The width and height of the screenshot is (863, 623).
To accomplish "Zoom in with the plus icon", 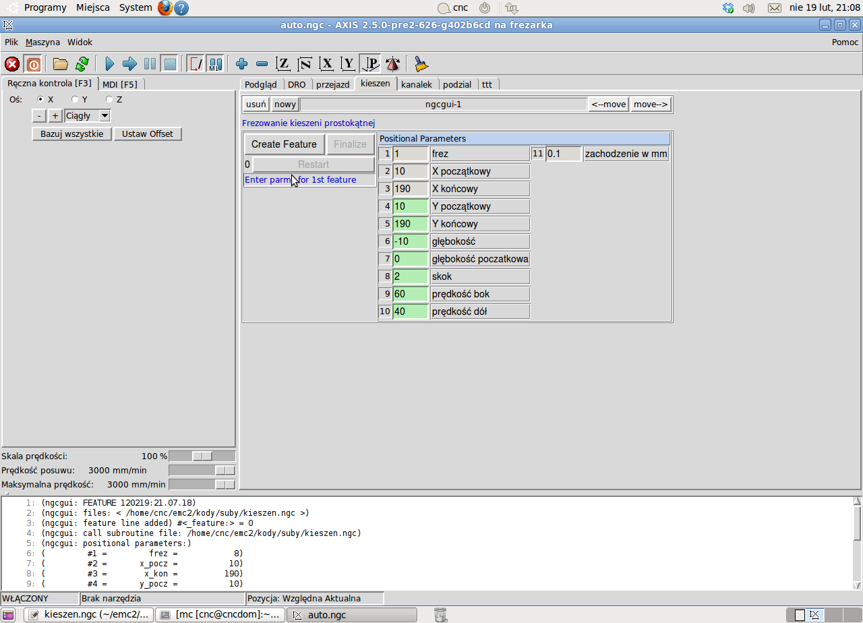I will [x=242, y=64].
